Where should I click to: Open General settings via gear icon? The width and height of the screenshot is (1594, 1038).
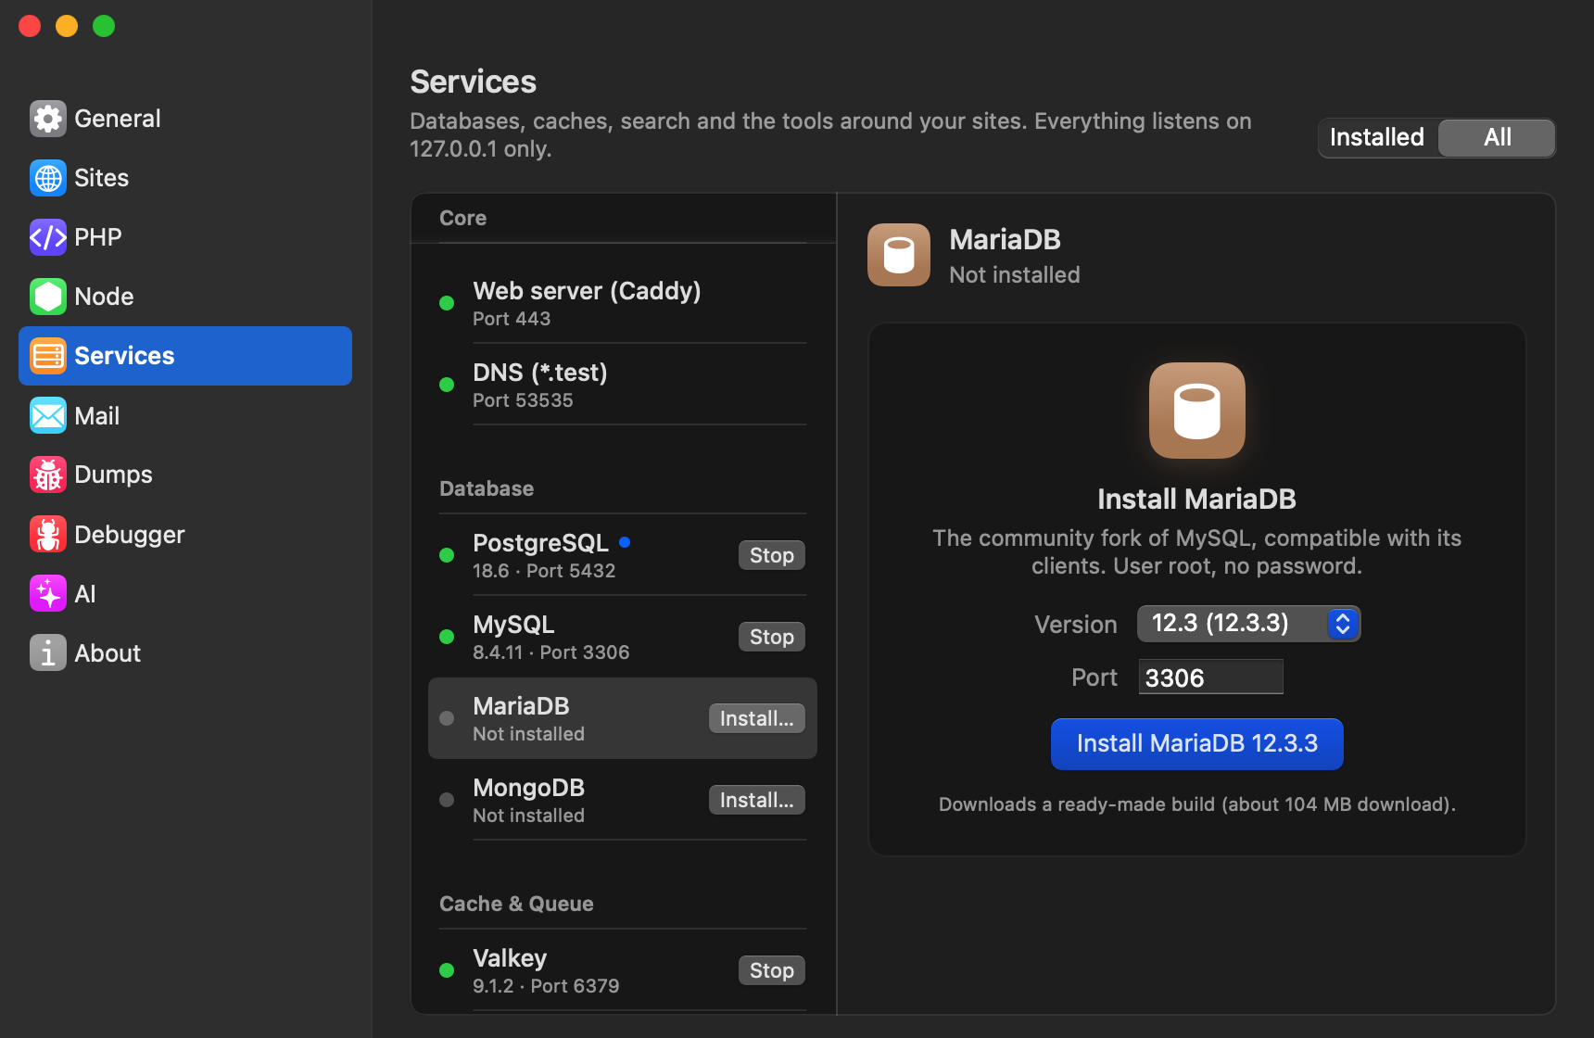[x=48, y=119]
